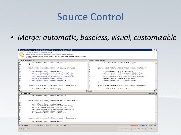The image size is (181, 135).
Task: Click the Yours pane horizontal scroll right arrow
Action: click(x=154, y=90)
